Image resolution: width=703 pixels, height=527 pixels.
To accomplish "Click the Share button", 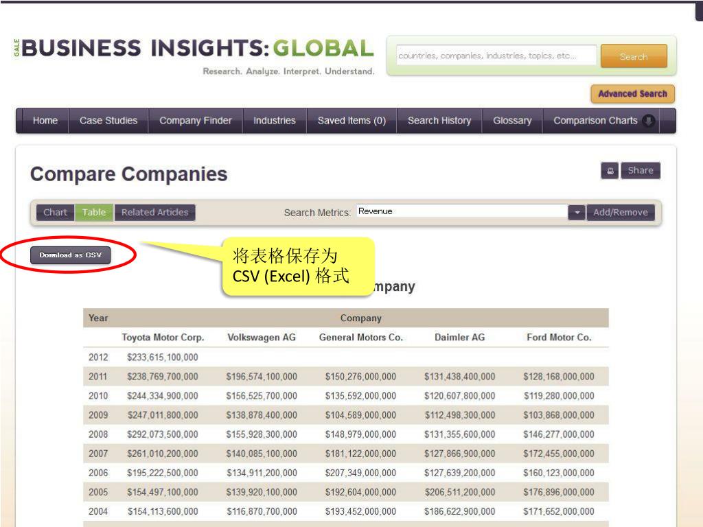I will pos(641,171).
